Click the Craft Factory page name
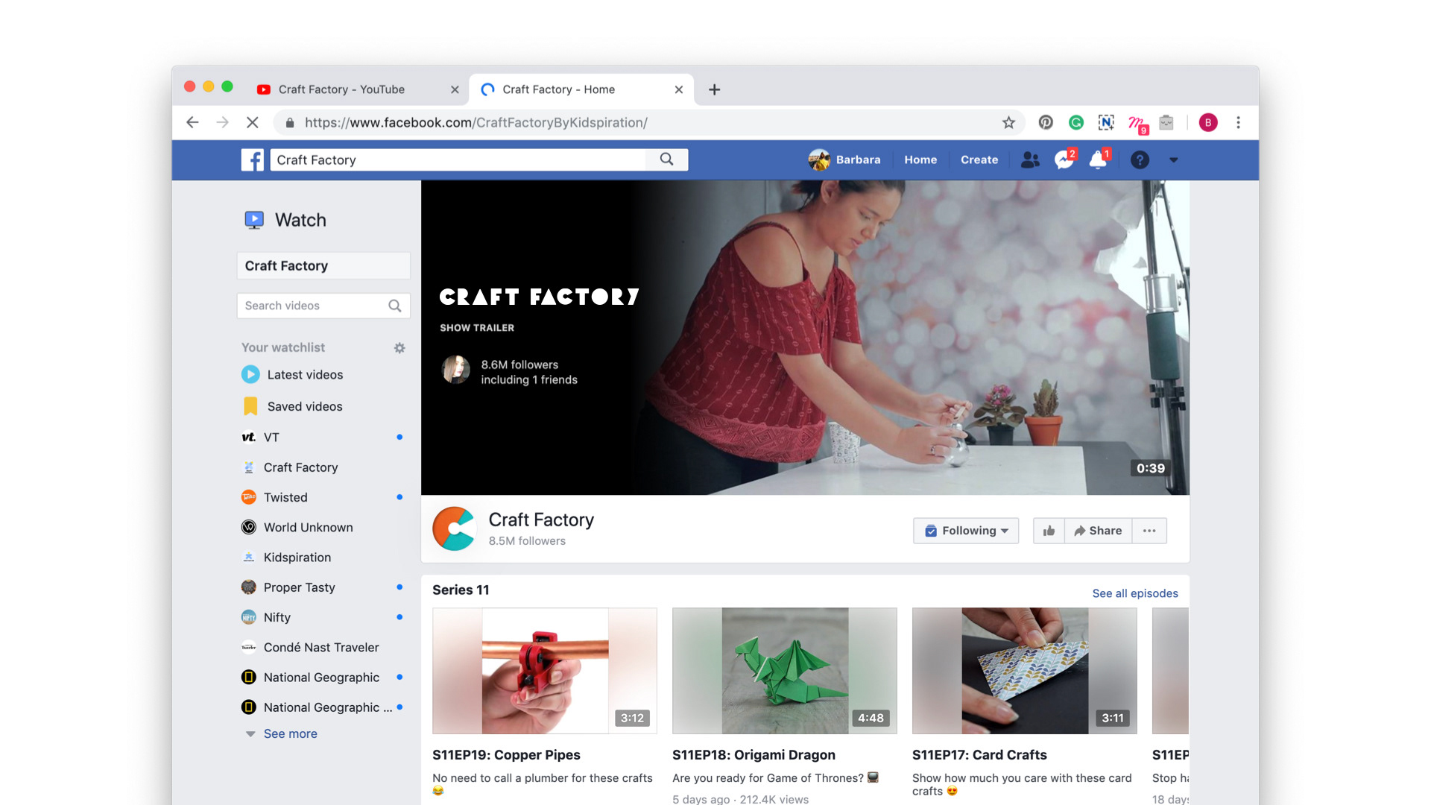 pyautogui.click(x=541, y=520)
